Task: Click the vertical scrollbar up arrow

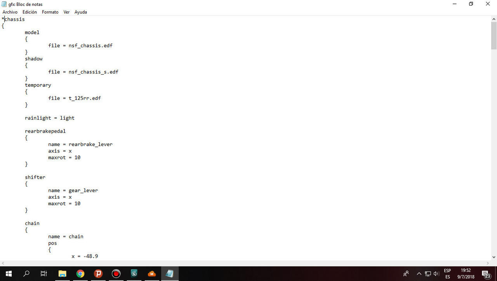Action: pos(494,19)
